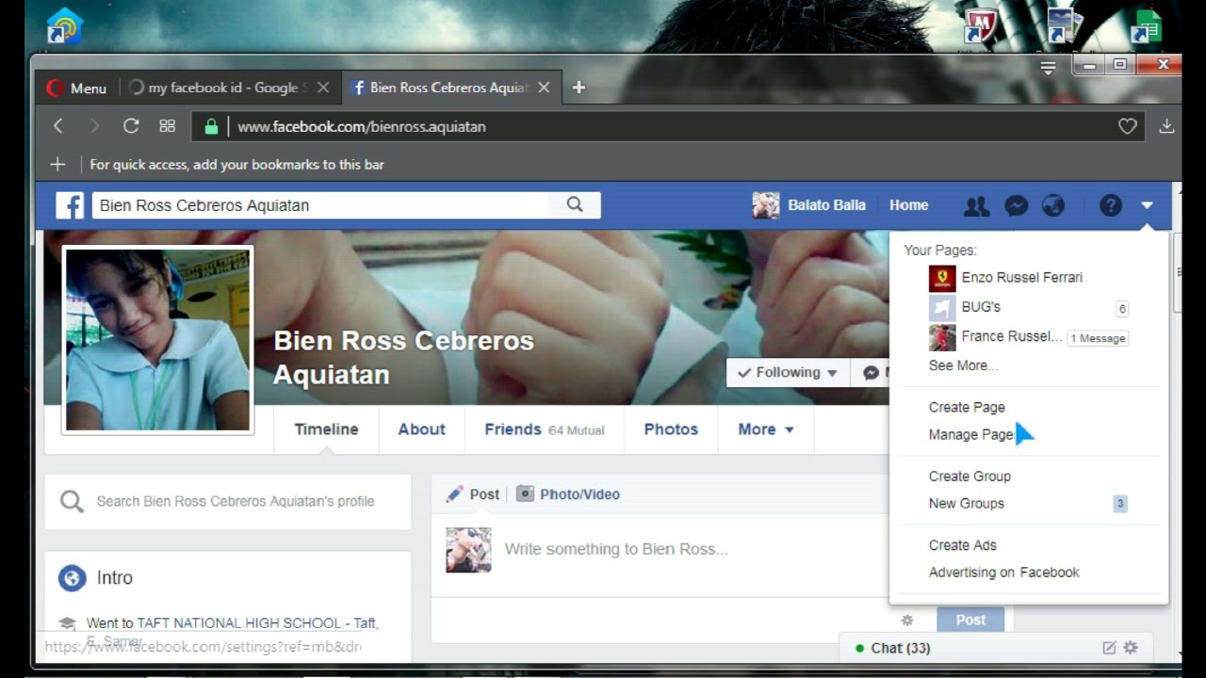Image resolution: width=1206 pixels, height=678 pixels.
Task: Close the Bien Ross Cebreros Aquiatan tab
Action: [544, 88]
